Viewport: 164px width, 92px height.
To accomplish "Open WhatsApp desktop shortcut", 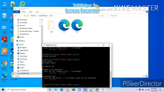I will [22, 4].
